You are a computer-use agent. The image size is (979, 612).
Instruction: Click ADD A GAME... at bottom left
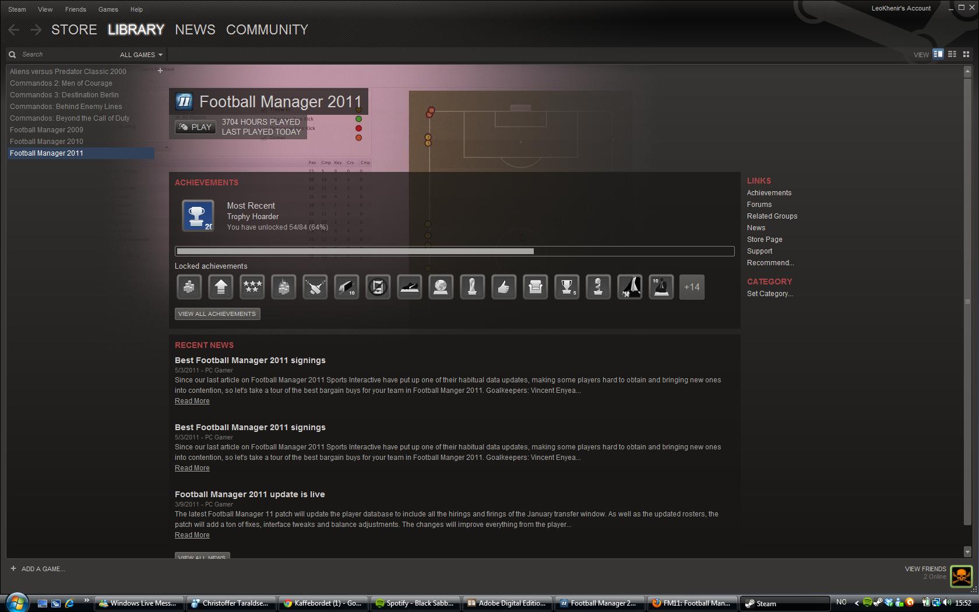(38, 569)
